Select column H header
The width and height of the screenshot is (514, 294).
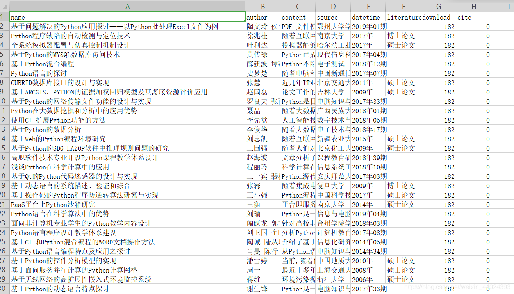click(474, 7)
